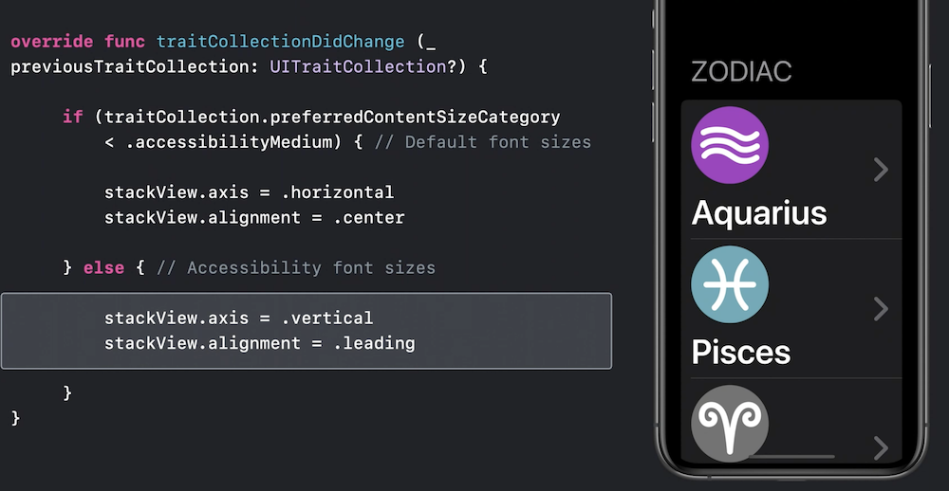Open Pisces details via its chevron
949x491 pixels.
[882, 309]
